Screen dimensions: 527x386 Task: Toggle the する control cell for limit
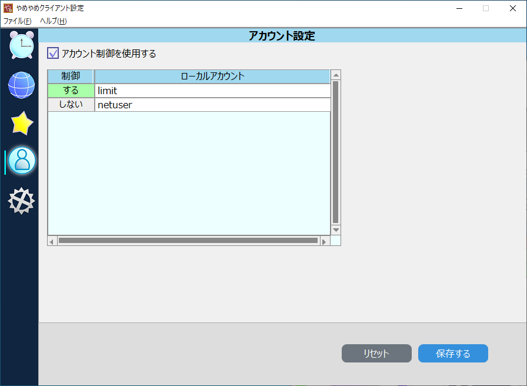click(71, 91)
